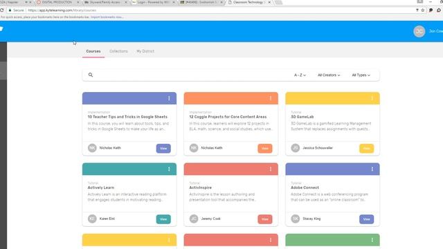Open options menu on Actively Learn card
Image resolution: width=443 pixels, height=249 pixels.
169,169
